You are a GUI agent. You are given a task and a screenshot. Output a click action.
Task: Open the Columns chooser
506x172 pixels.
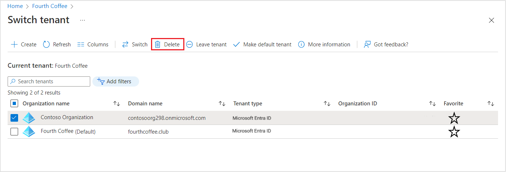(x=93, y=45)
